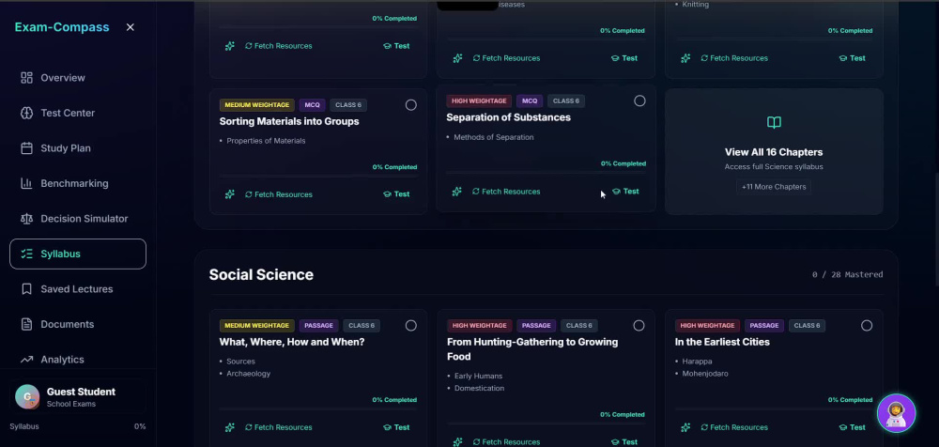
Task: Click In the Earliest Cities progress bar
Action: (774, 408)
